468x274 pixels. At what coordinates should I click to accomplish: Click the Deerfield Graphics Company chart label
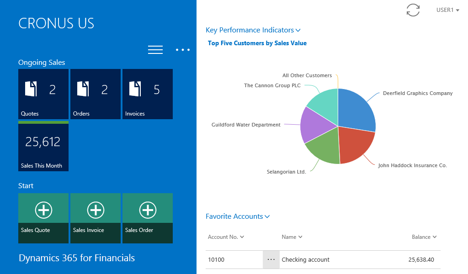point(418,93)
